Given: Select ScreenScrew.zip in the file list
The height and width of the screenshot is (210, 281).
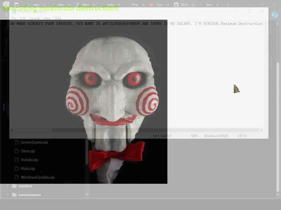Looking at the screenshot, I should (34, 142).
